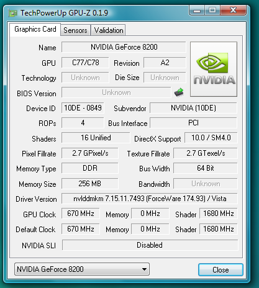Viewport: 259px width, 288px height.
Task: Maximize the GPU-Z window
Action: [x=212, y=11]
